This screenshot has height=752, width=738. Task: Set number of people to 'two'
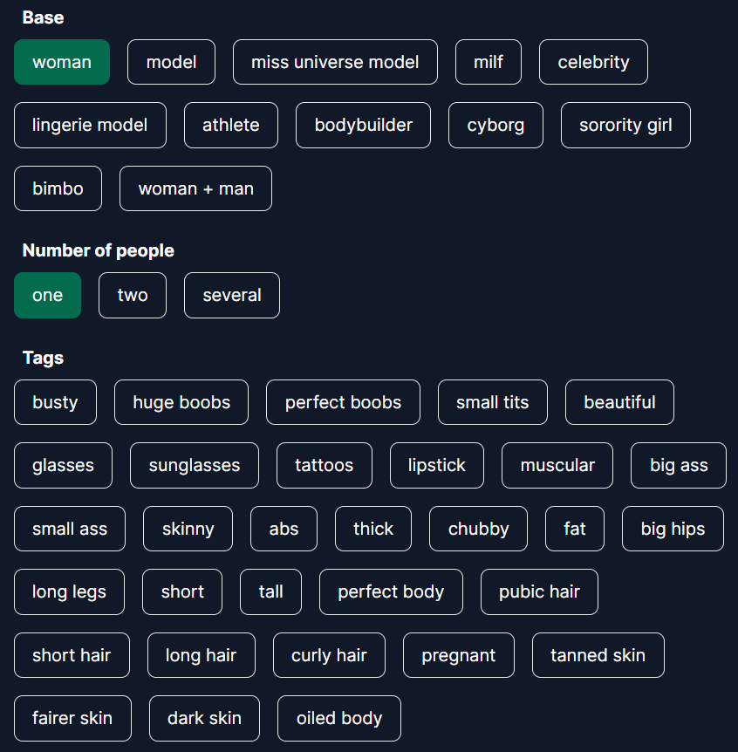(x=133, y=295)
